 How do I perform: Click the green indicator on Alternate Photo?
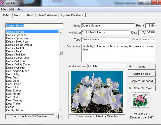click(x=130, y=88)
